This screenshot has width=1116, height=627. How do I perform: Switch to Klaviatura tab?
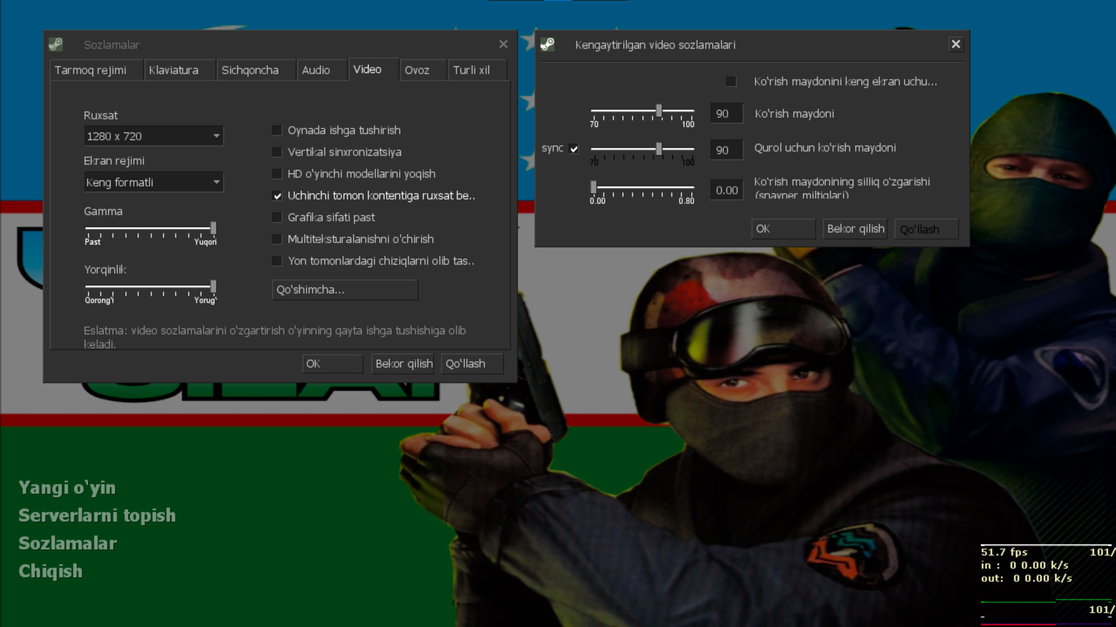(x=180, y=70)
